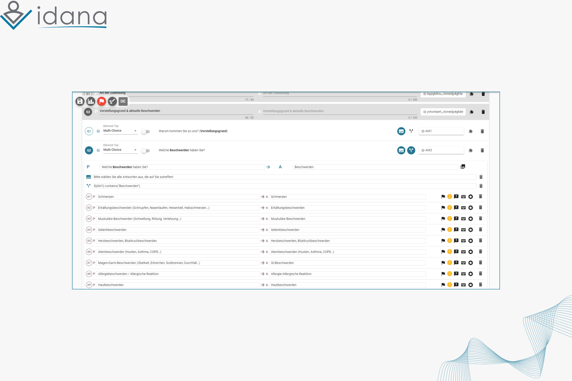Open the bar chart statistics icon
This screenshot has width=572, height=381.
(91, 101)
